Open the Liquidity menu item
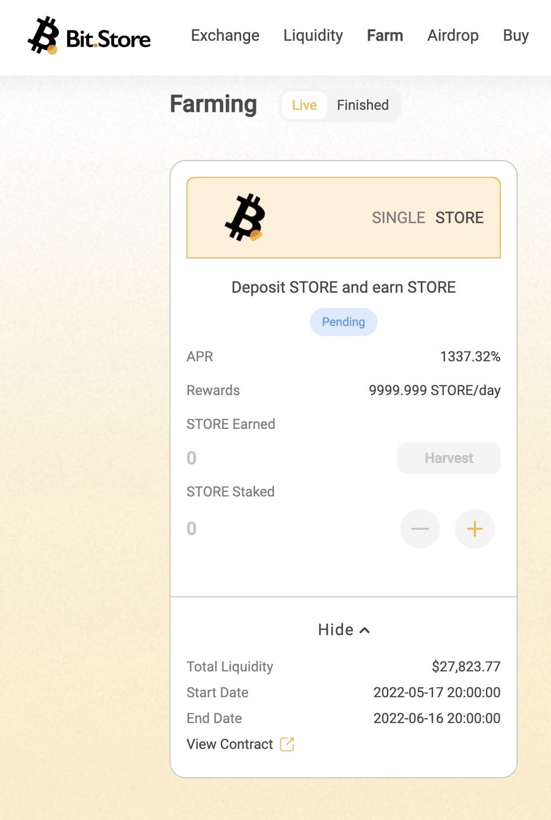Viewport: 551px width, 820px height. coord(313,35)
